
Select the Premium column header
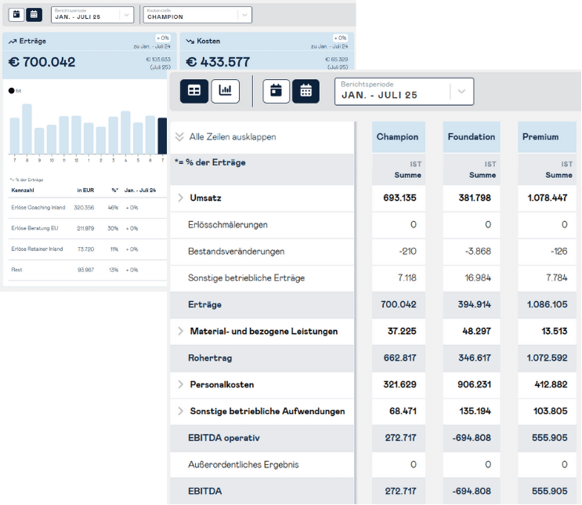point(540,136)
